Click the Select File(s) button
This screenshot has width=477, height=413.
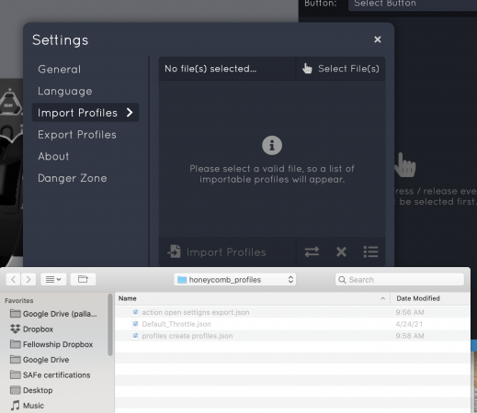coord(341,69)
